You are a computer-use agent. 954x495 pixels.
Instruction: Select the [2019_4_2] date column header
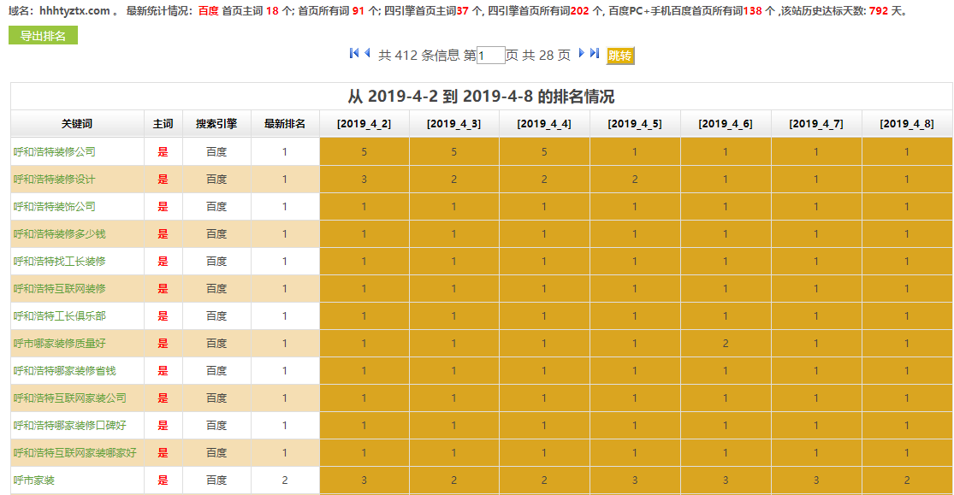click(x=364, y=123)
